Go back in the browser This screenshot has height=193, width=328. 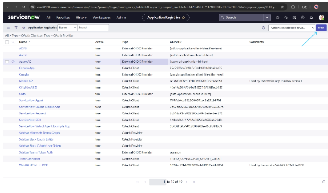(x=8, y=7)
